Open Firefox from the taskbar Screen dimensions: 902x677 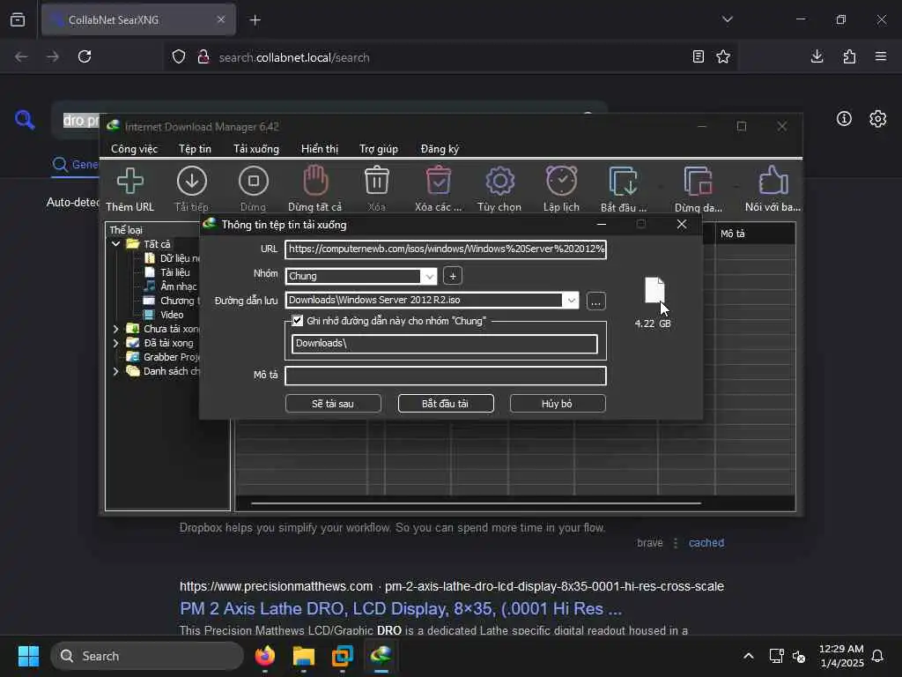point(265,656)
